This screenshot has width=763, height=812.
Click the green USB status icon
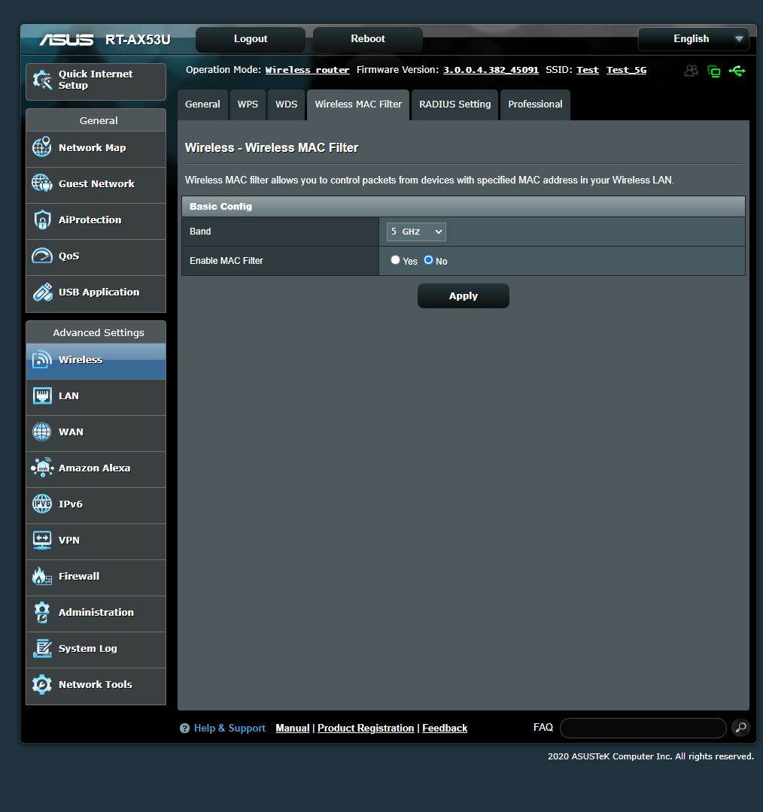737,71
